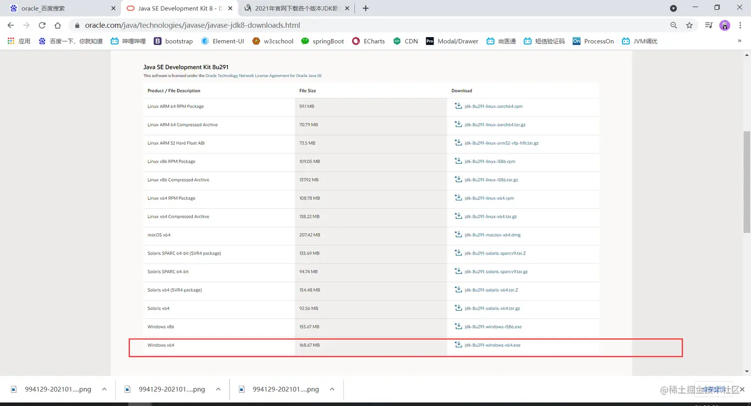Open the 哔哩哔哩 bookmark
The height and width of the screenshot is (406, 751).
(128, 41)
